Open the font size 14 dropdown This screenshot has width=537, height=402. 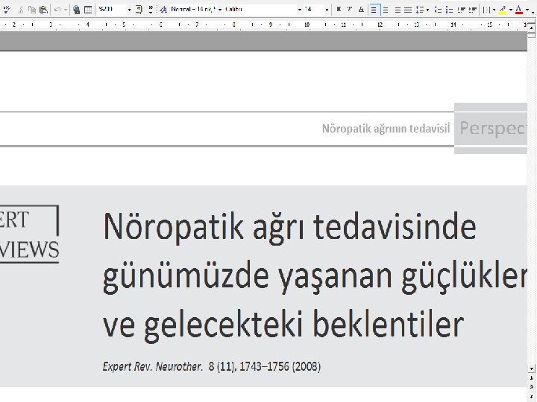click(327, 10)
